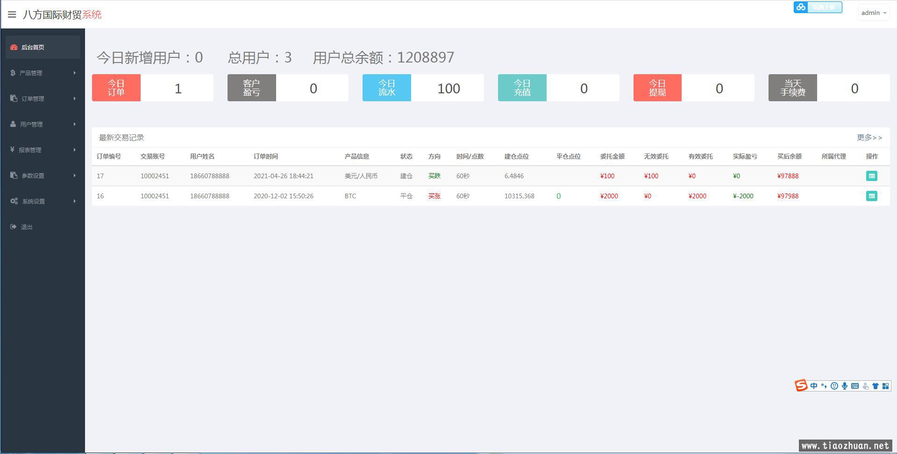This screenshot has width=897, height=454.
Task: Expand the 参数设置 submenu arrow
Action: (74, 175)
